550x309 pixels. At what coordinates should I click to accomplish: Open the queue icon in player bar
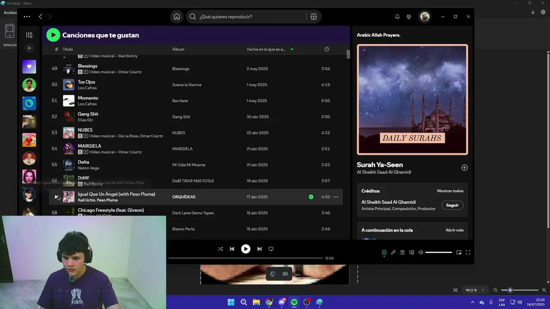click(x=403, y=252)
